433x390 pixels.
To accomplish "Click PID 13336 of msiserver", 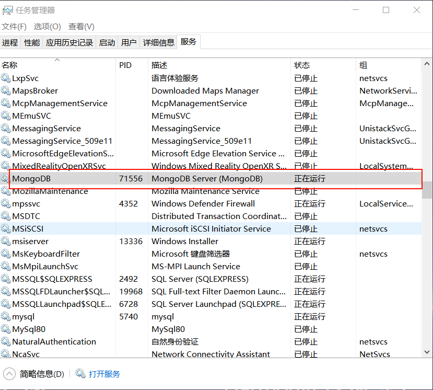I will pos(131,242).
